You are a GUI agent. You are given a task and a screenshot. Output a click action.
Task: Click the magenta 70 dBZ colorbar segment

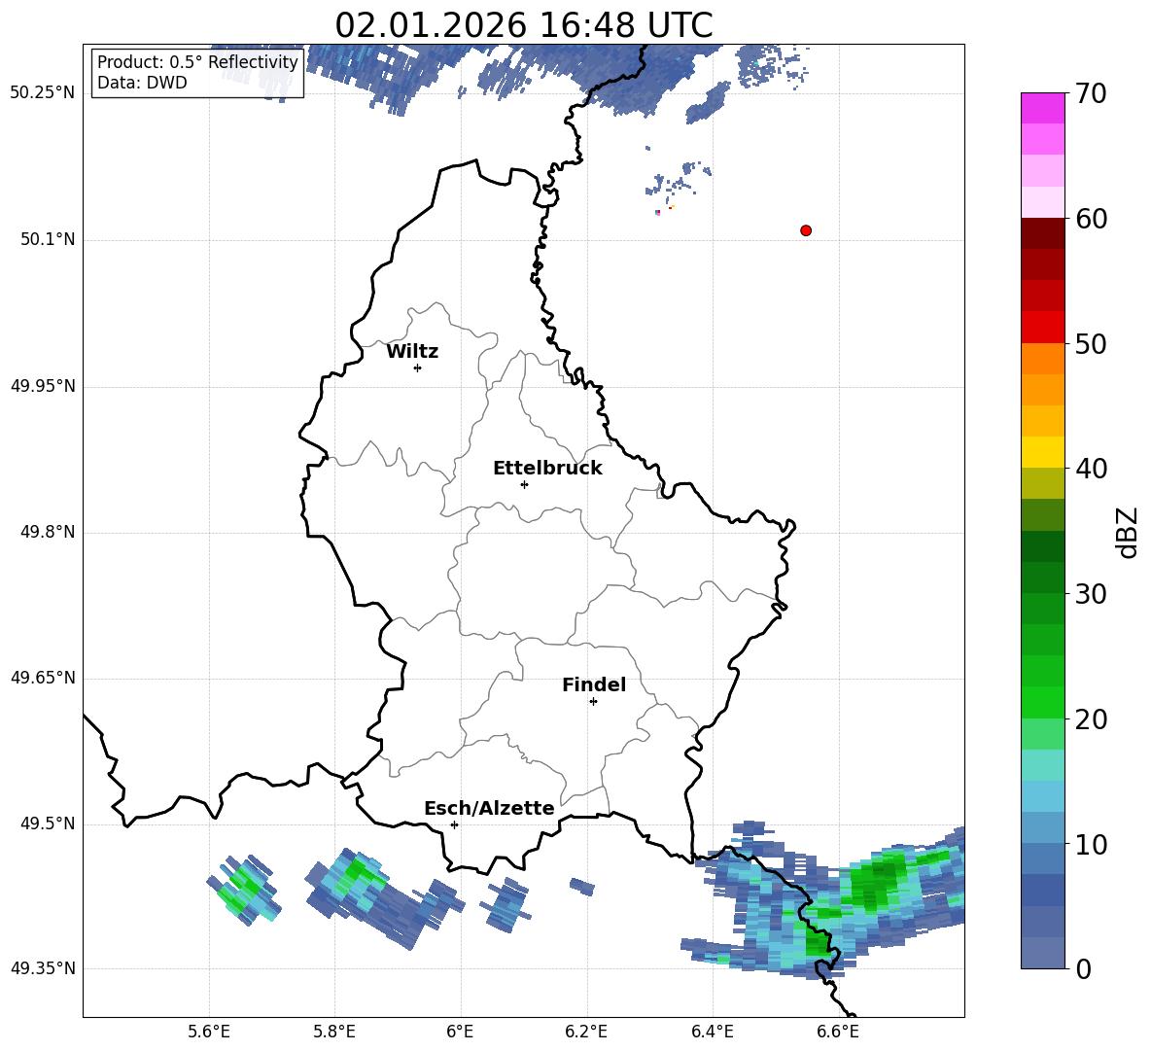pos(1042,109)
